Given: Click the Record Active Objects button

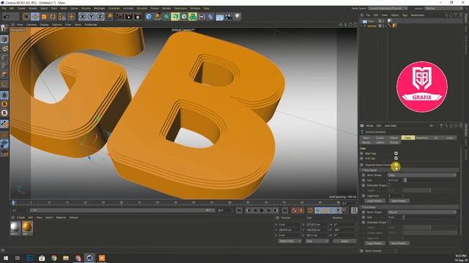Looking at the screenshot, I should pos(294,210).
